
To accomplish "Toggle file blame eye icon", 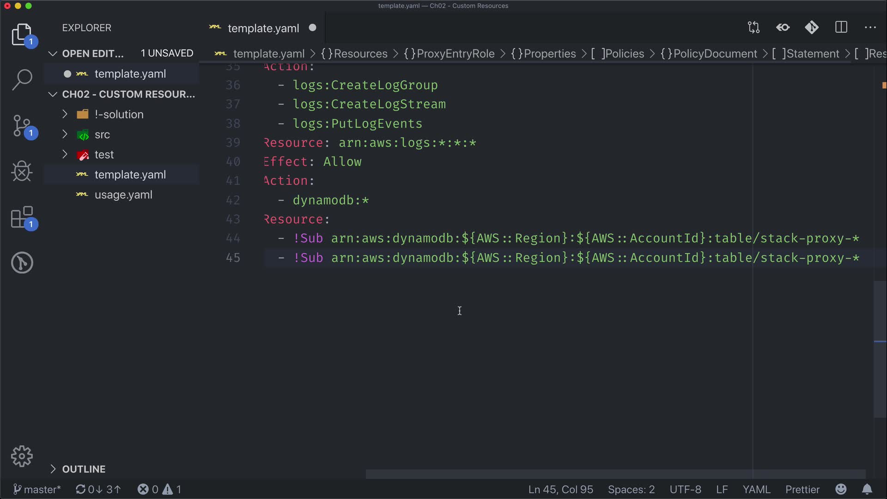I will click(x=783, y=28).
